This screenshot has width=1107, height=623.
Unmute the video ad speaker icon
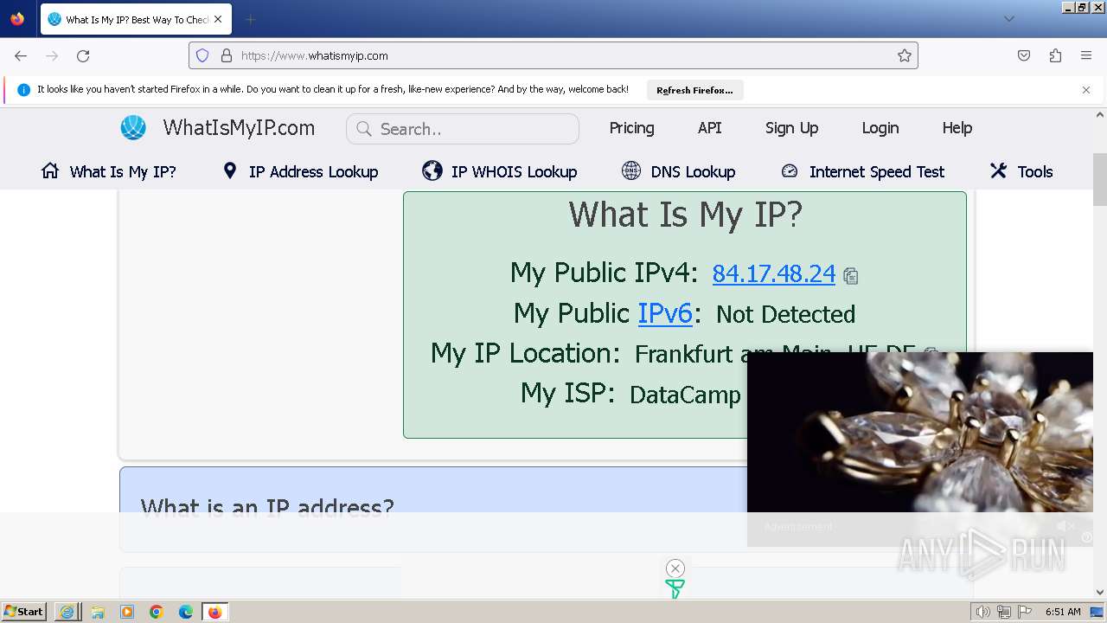(1065, 526)
